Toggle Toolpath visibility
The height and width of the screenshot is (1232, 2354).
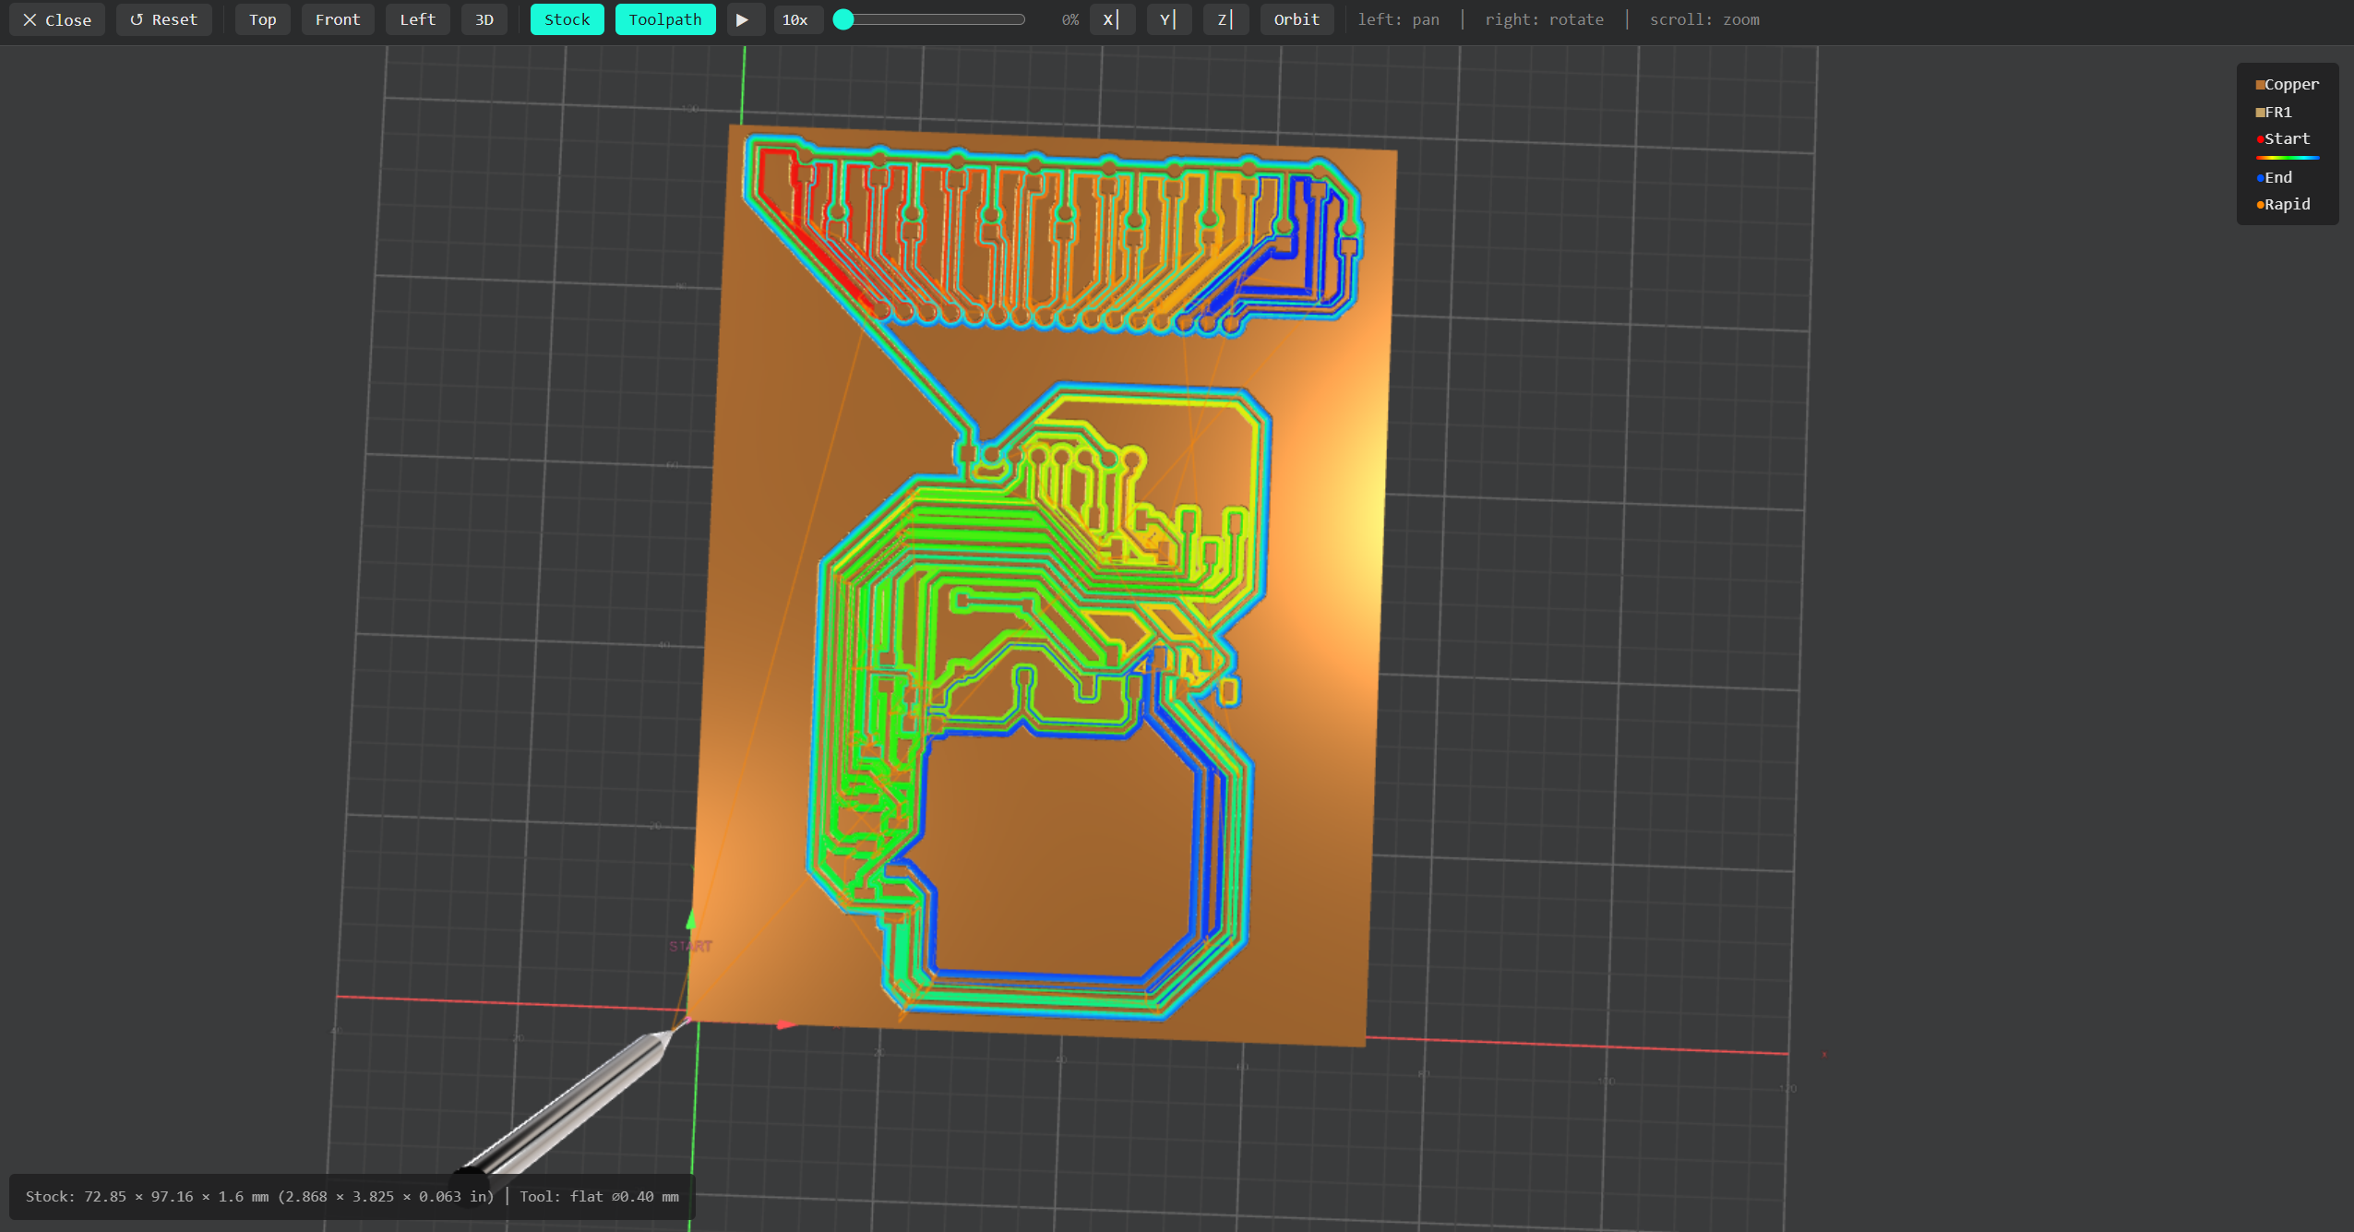click(665, 19)
